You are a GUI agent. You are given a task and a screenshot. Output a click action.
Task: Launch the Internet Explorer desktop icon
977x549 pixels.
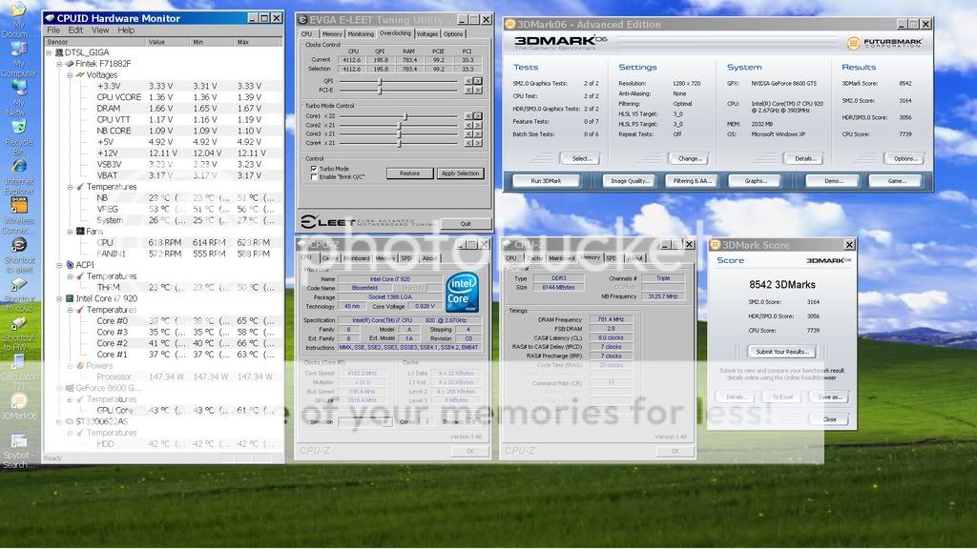pyautogui.click(x=19, y=166)
